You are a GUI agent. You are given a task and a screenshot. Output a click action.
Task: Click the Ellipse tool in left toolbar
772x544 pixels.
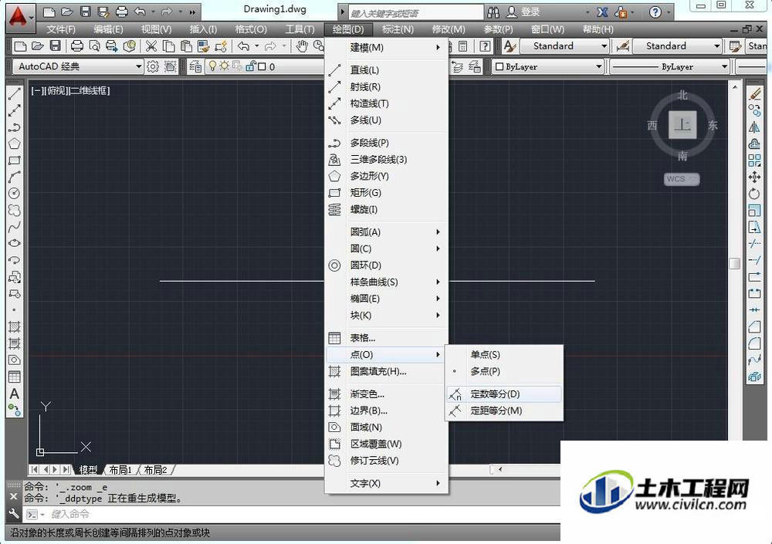click(x=14, y=243)
